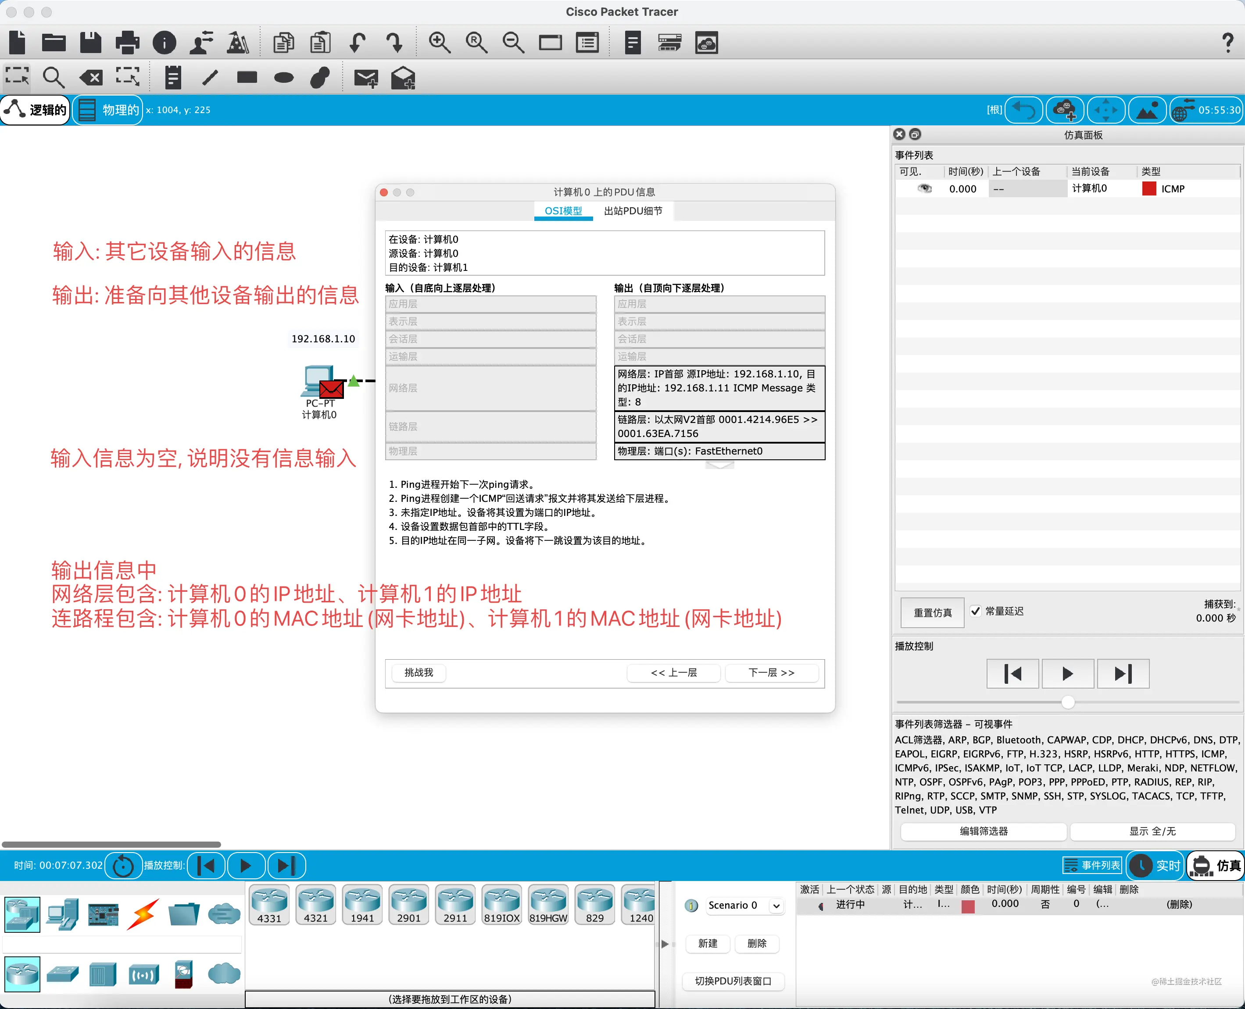
Task: Choose the 2911 router model
Action: tap(455, 905)
